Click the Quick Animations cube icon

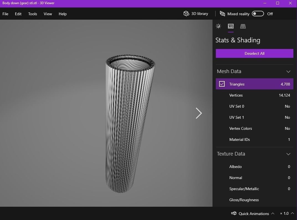coord(234,213)
